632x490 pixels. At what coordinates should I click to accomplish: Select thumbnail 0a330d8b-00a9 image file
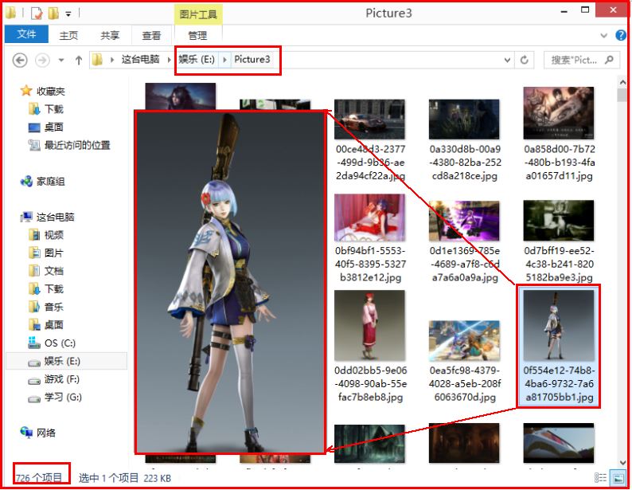tap(464, 120)
